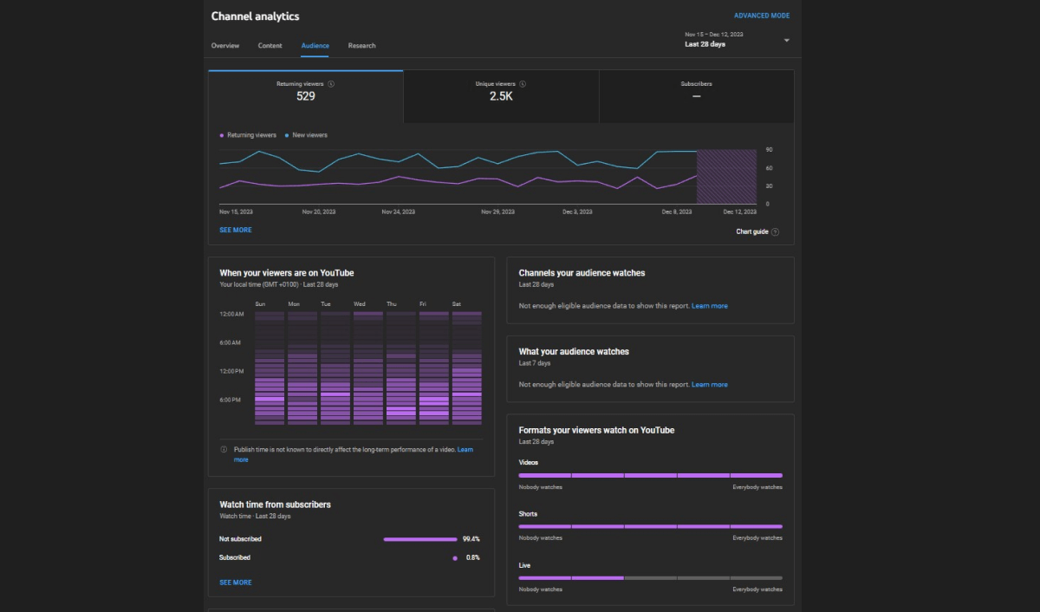Viewport: 1040px width, 612px height.
Task: Click Learn more about publish time
Action: pyautogui.click(x=465, y=449)
